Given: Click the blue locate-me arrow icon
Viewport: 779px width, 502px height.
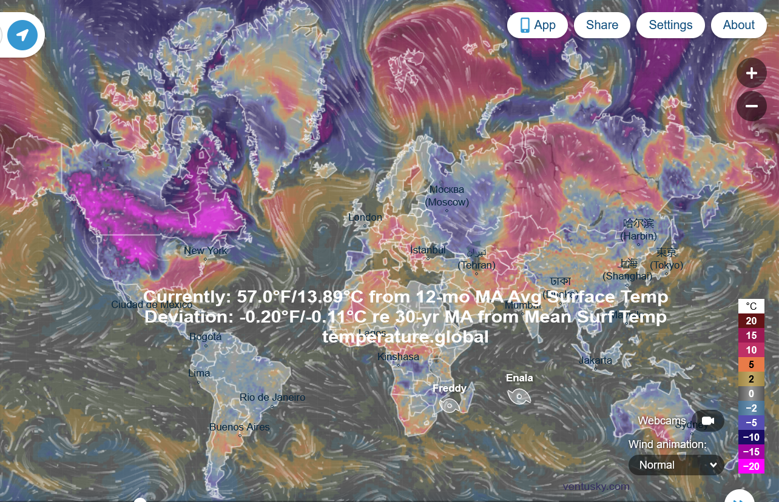Looking at the screenshot, I should tap(22, 35).
